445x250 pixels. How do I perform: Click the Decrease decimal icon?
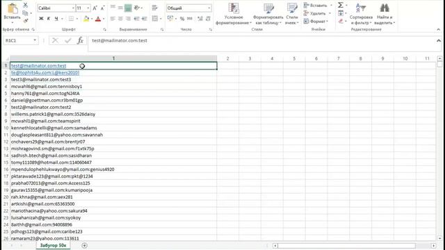[208, 19]
